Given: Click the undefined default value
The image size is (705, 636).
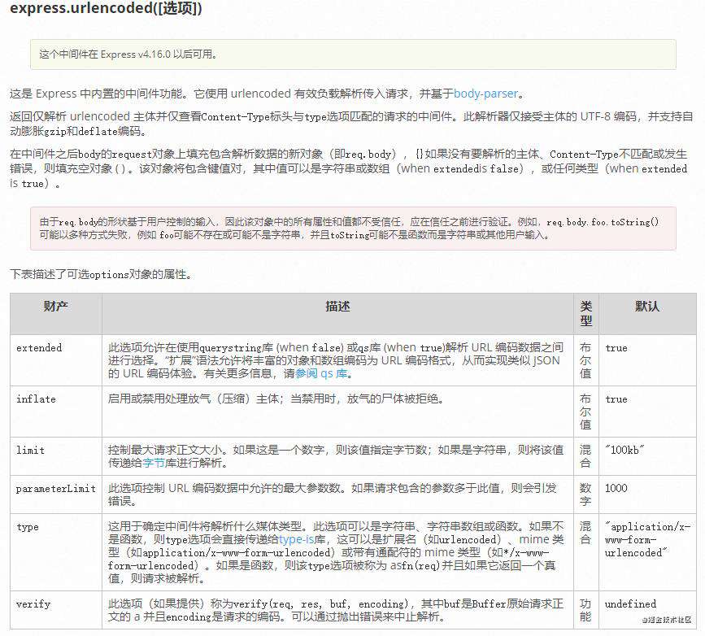Looking at the screenshot, I should tap(630, 604).
